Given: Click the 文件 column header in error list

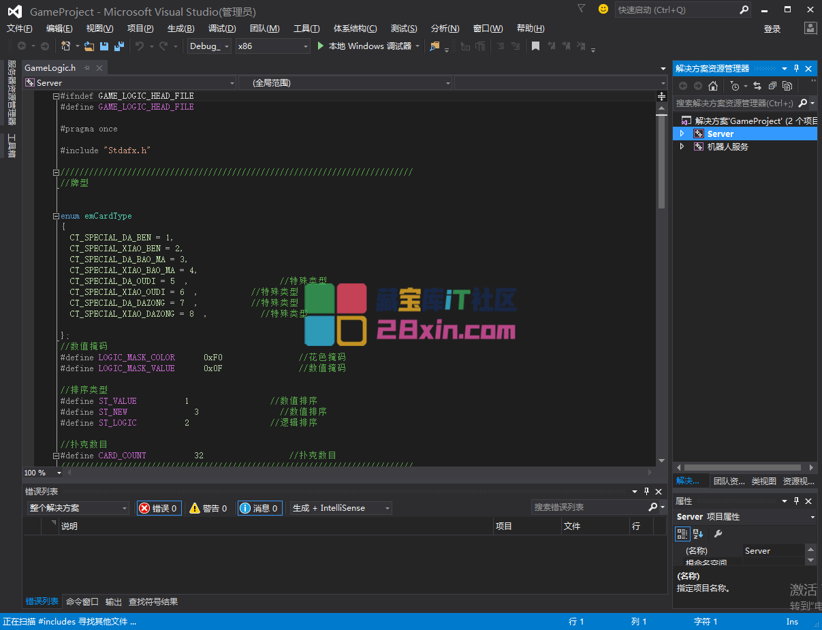Looking at the screenshot, I should coord(595,526).
